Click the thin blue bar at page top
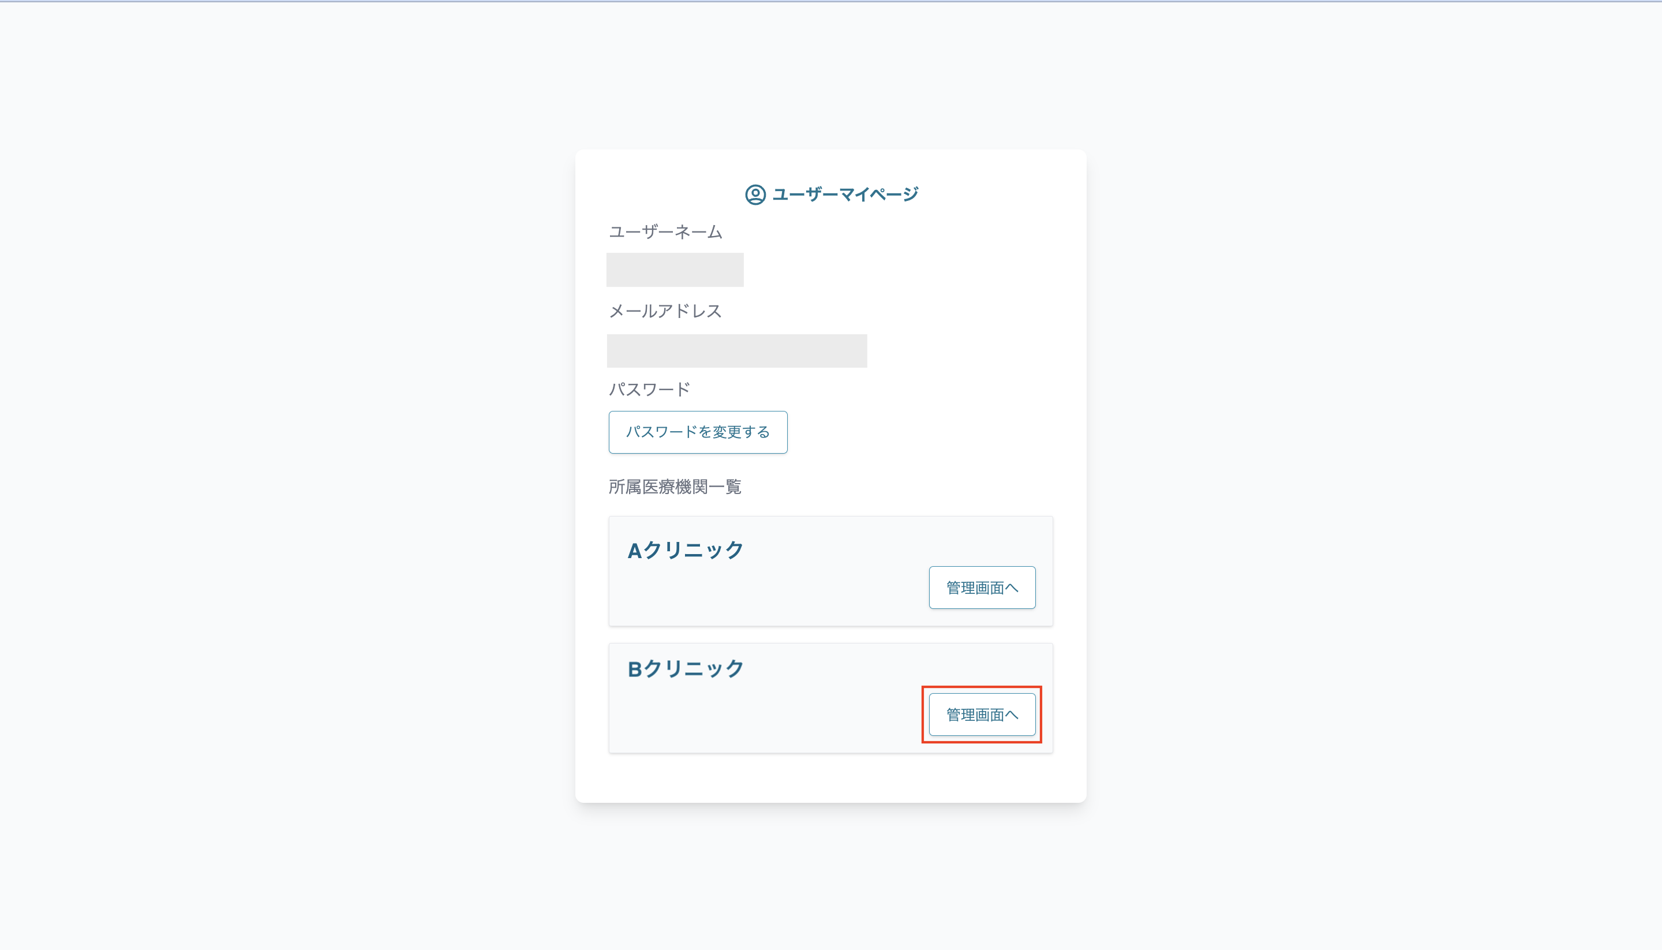This screenshot has width=1662, height=950. click(831, 1)
